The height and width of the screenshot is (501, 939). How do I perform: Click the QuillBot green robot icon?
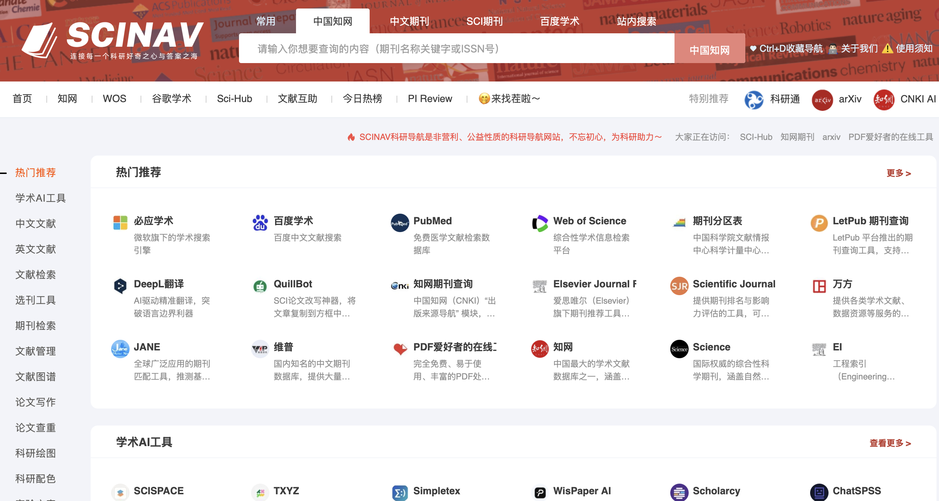[260, 286]
